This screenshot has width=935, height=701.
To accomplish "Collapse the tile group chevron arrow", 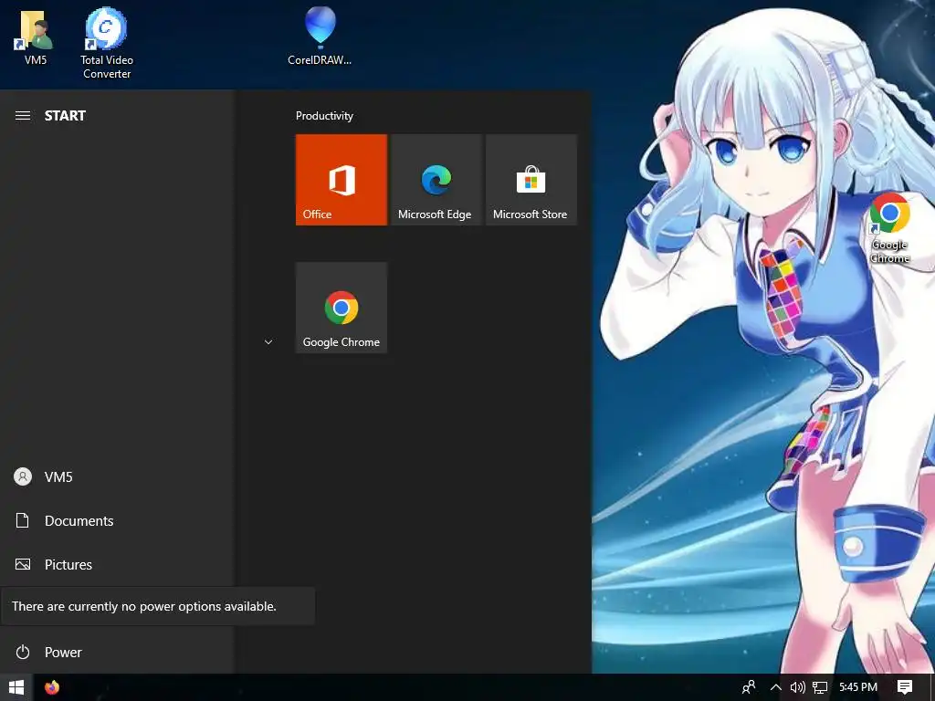I will pos(268,342).
